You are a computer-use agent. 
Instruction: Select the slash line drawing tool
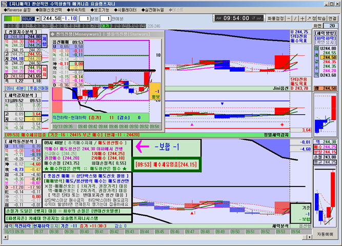coord(295,19)
